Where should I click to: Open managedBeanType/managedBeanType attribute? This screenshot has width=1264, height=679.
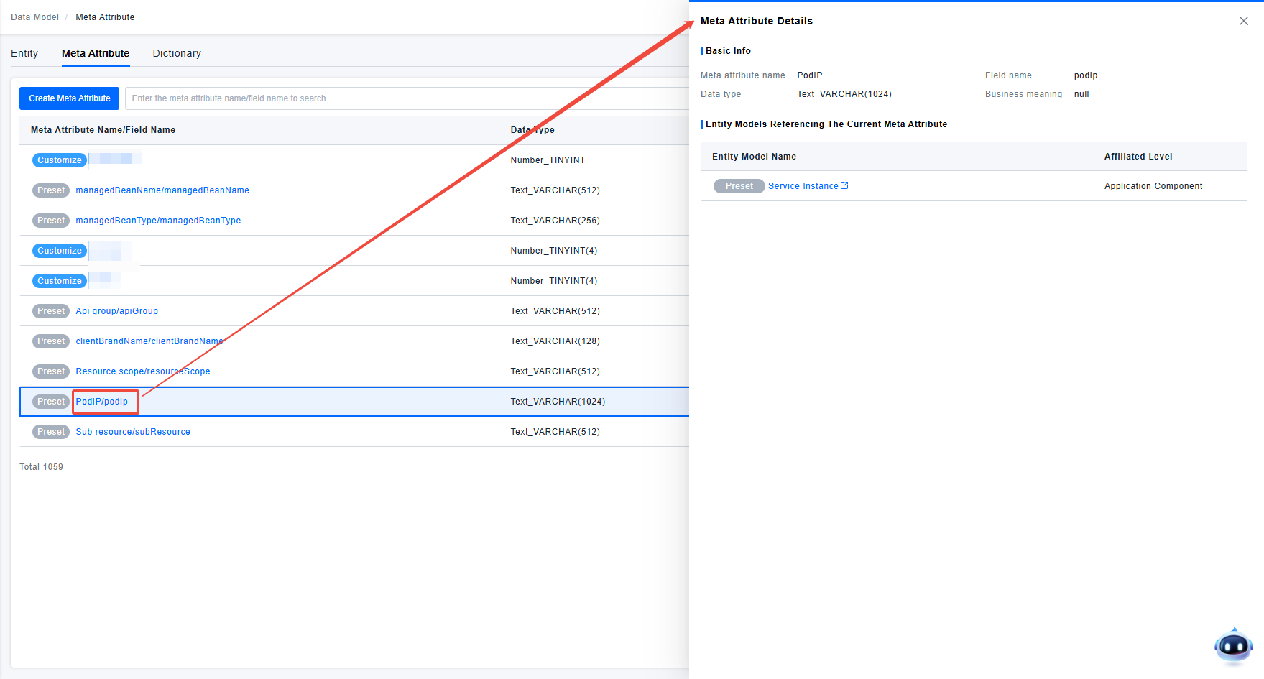(158, 221)
